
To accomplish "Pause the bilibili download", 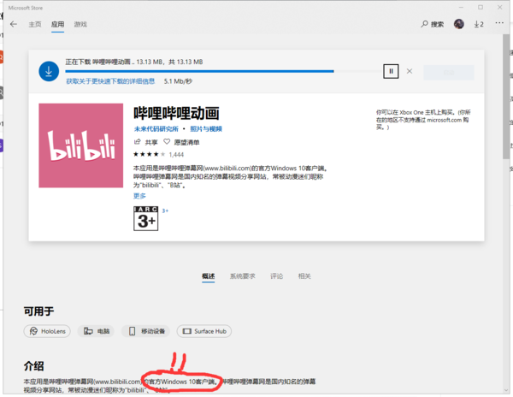I will (x=391, y=71).
